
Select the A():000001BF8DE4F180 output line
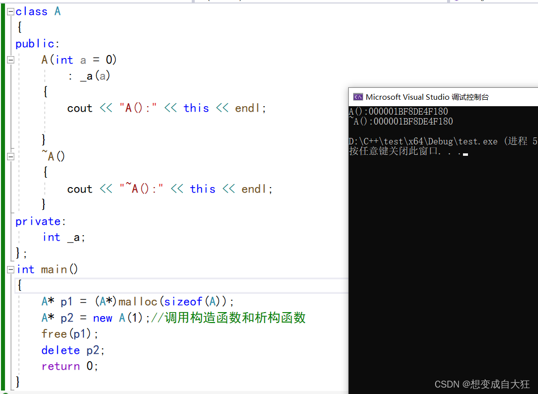397,111
